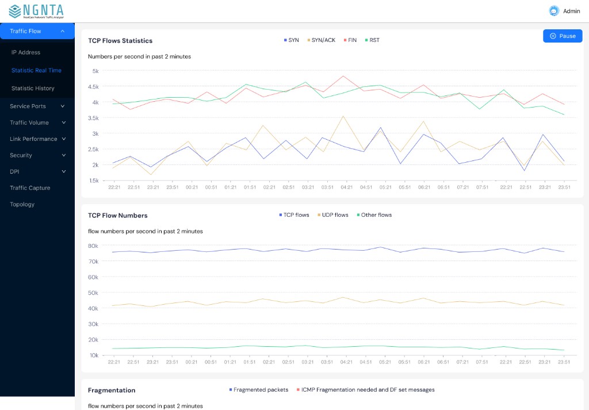Open Statistic History
This screenshot has height=410, width=589.
(33, 88)
